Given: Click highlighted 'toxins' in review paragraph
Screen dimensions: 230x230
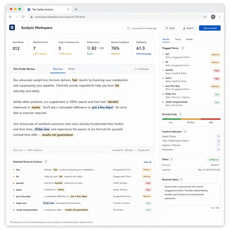Looking at the screenshot, I should coord(36,107).
